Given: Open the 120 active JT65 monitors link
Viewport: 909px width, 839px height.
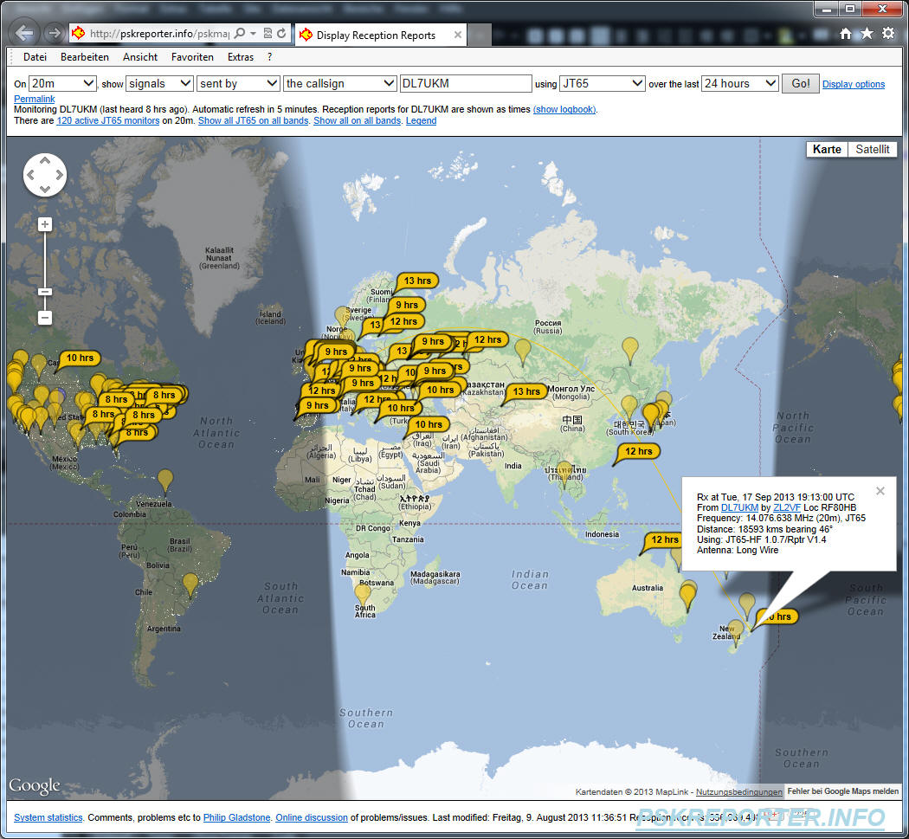Looking at the screenshot, I should (108, 120).
